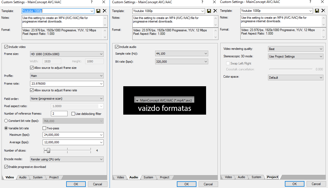Open the Video rendering quality dropdown

[296, 49]
